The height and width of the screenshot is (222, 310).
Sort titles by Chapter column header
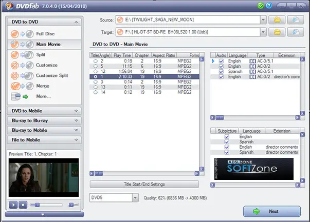coord(142,55)
